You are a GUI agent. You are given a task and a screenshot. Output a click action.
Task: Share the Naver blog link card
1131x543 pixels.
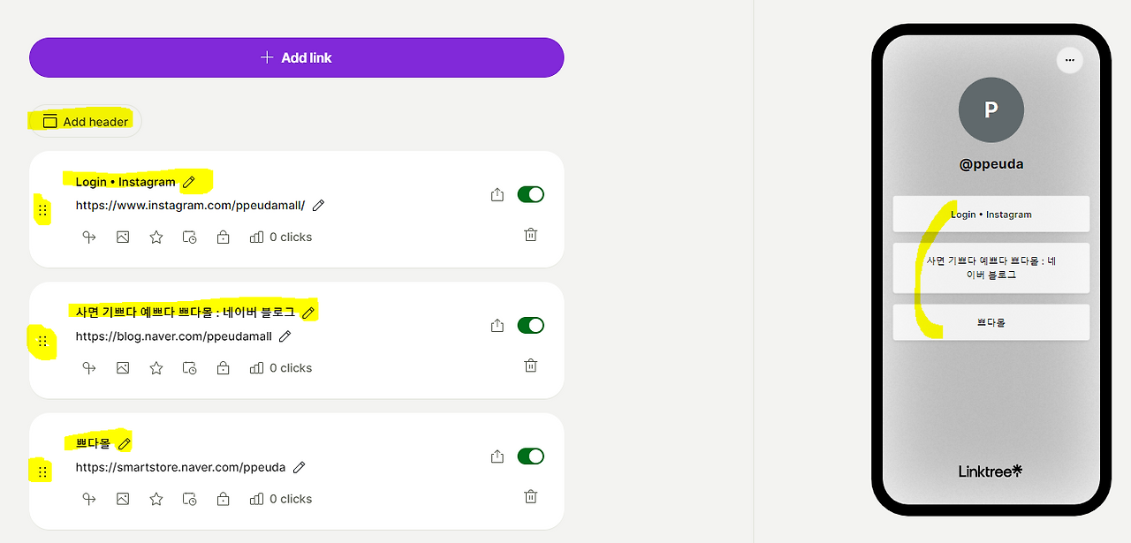[497, 326]
